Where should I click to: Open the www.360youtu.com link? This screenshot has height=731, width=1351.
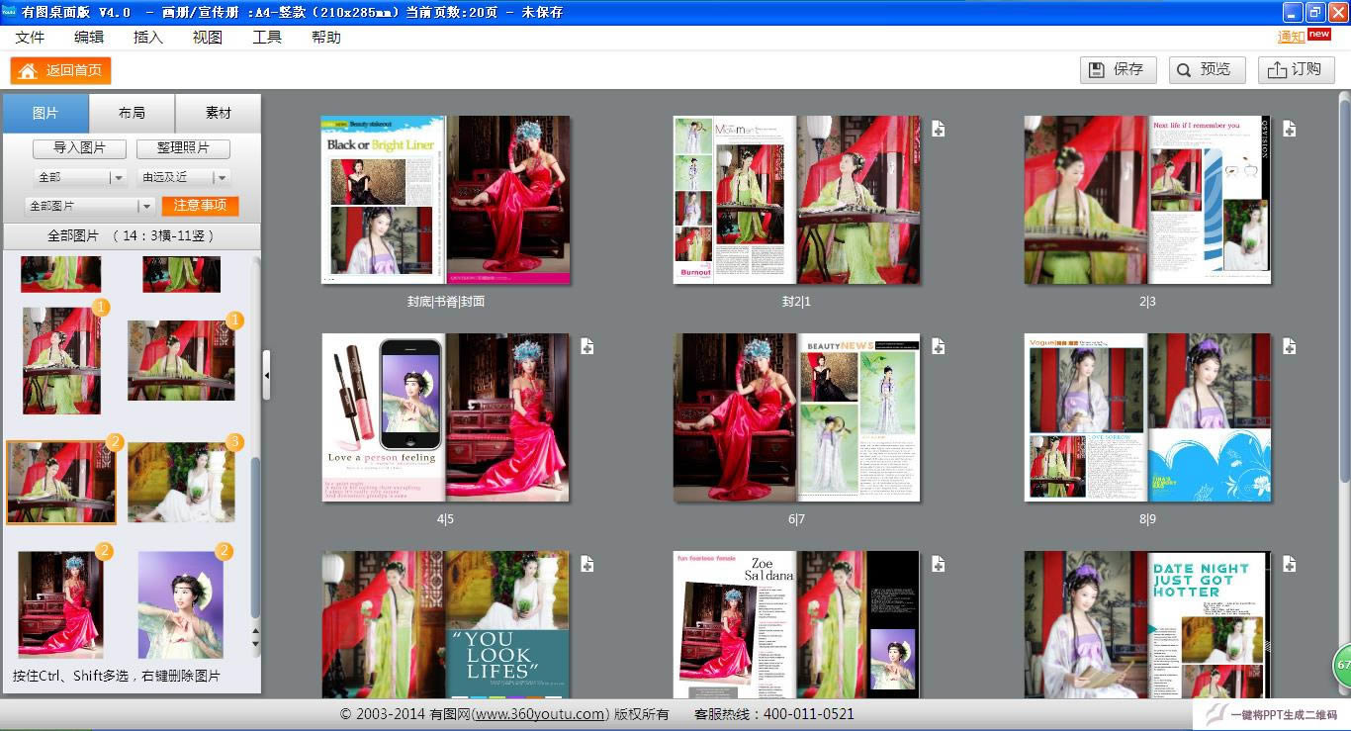[x=540, y=713]
